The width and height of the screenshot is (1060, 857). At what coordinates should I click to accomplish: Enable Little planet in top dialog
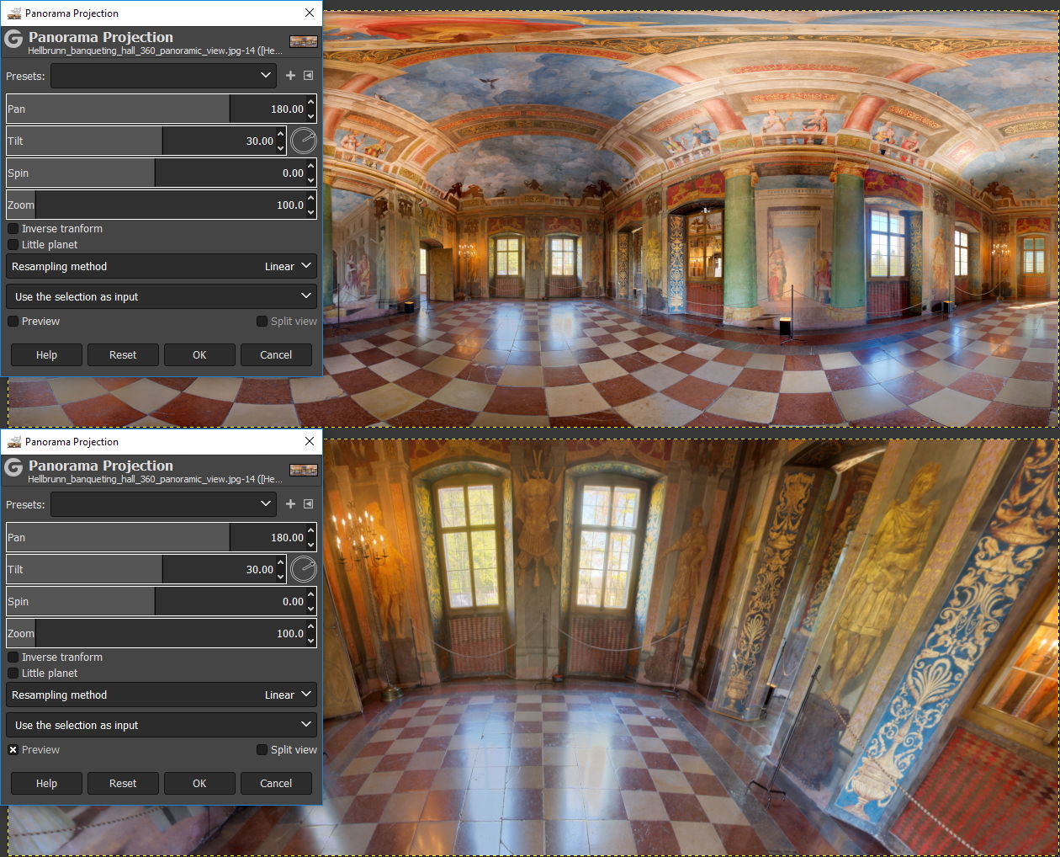tap(13, 245)
